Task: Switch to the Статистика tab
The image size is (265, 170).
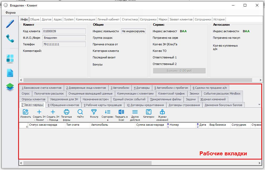Action: tap(130, 19)
